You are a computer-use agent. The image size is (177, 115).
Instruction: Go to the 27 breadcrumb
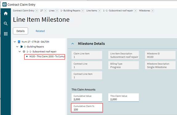click(x=42, y=10)
